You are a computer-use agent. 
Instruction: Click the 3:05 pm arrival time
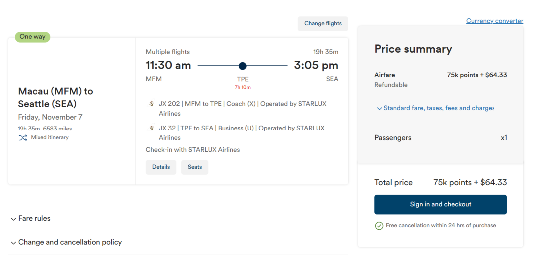point(316,65)
